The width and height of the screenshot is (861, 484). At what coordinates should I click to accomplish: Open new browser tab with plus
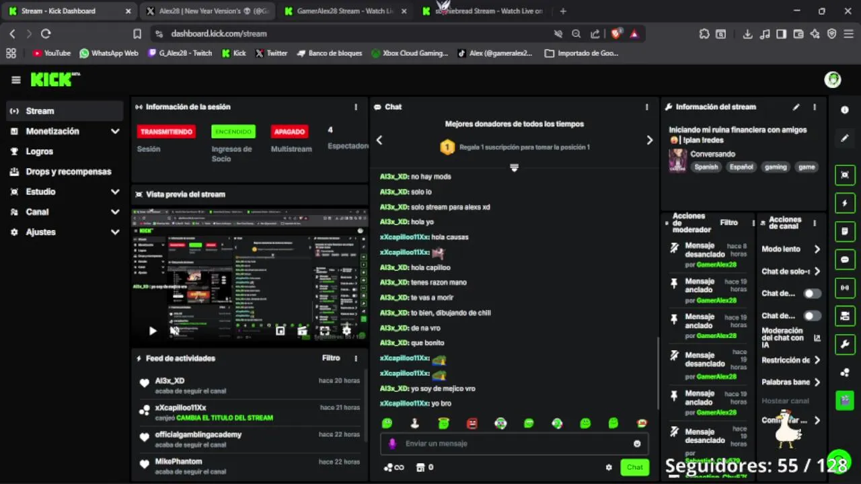tap(563, 11)
